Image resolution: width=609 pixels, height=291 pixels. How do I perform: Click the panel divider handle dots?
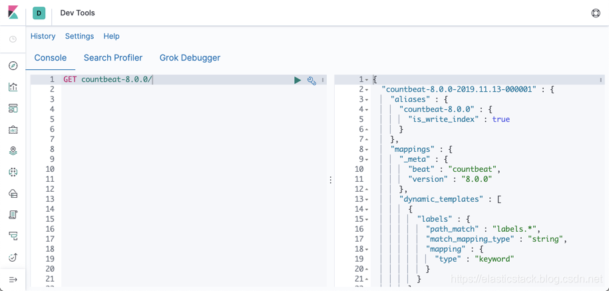tap(331, 180)
